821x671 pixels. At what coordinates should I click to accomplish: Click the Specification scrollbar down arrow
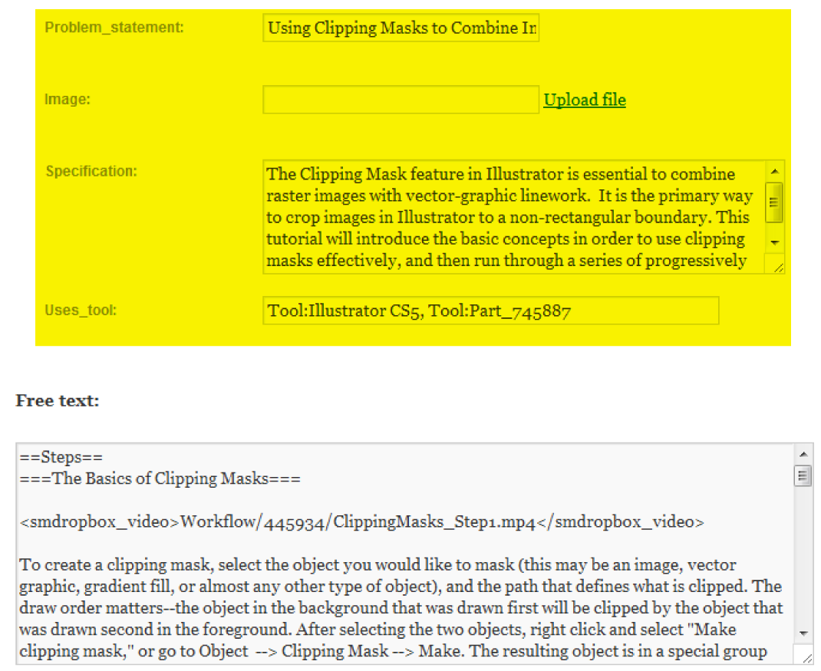(x=774, y=243)
